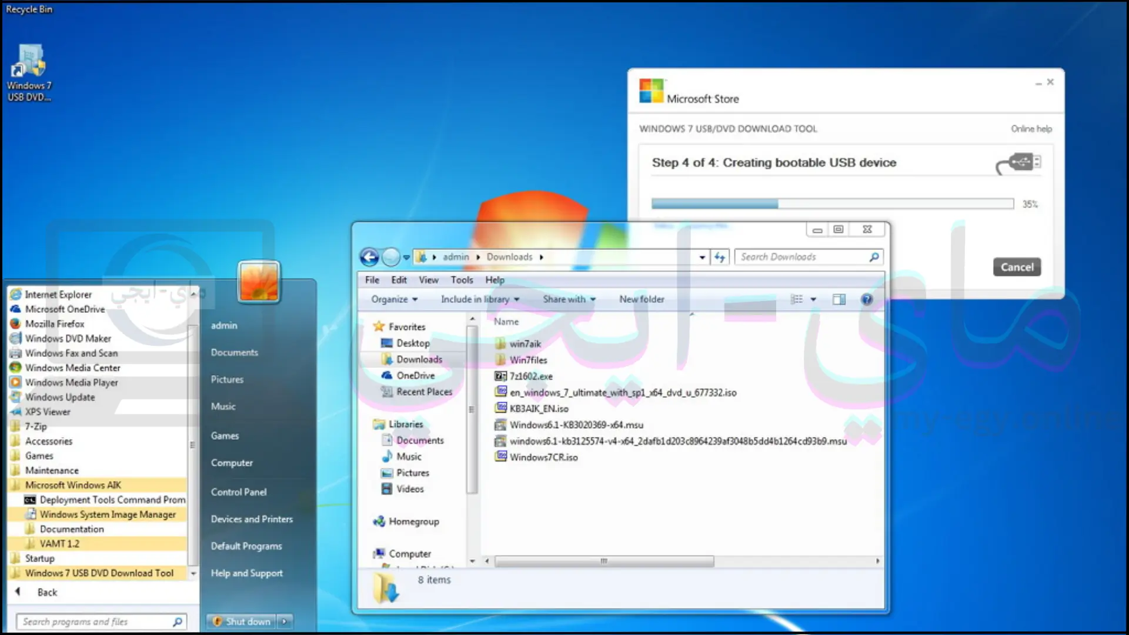Expand the Maintenance program folder
This screenshot has height=635, width=1129.
click(45, 470)
